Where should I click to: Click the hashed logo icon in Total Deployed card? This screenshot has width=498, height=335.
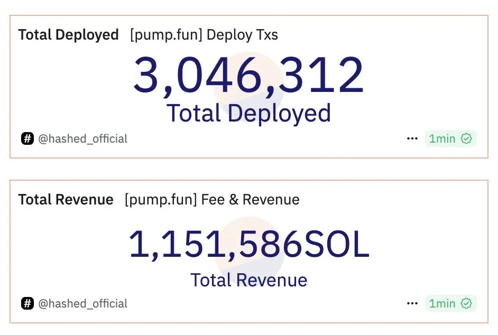(27, 138)
